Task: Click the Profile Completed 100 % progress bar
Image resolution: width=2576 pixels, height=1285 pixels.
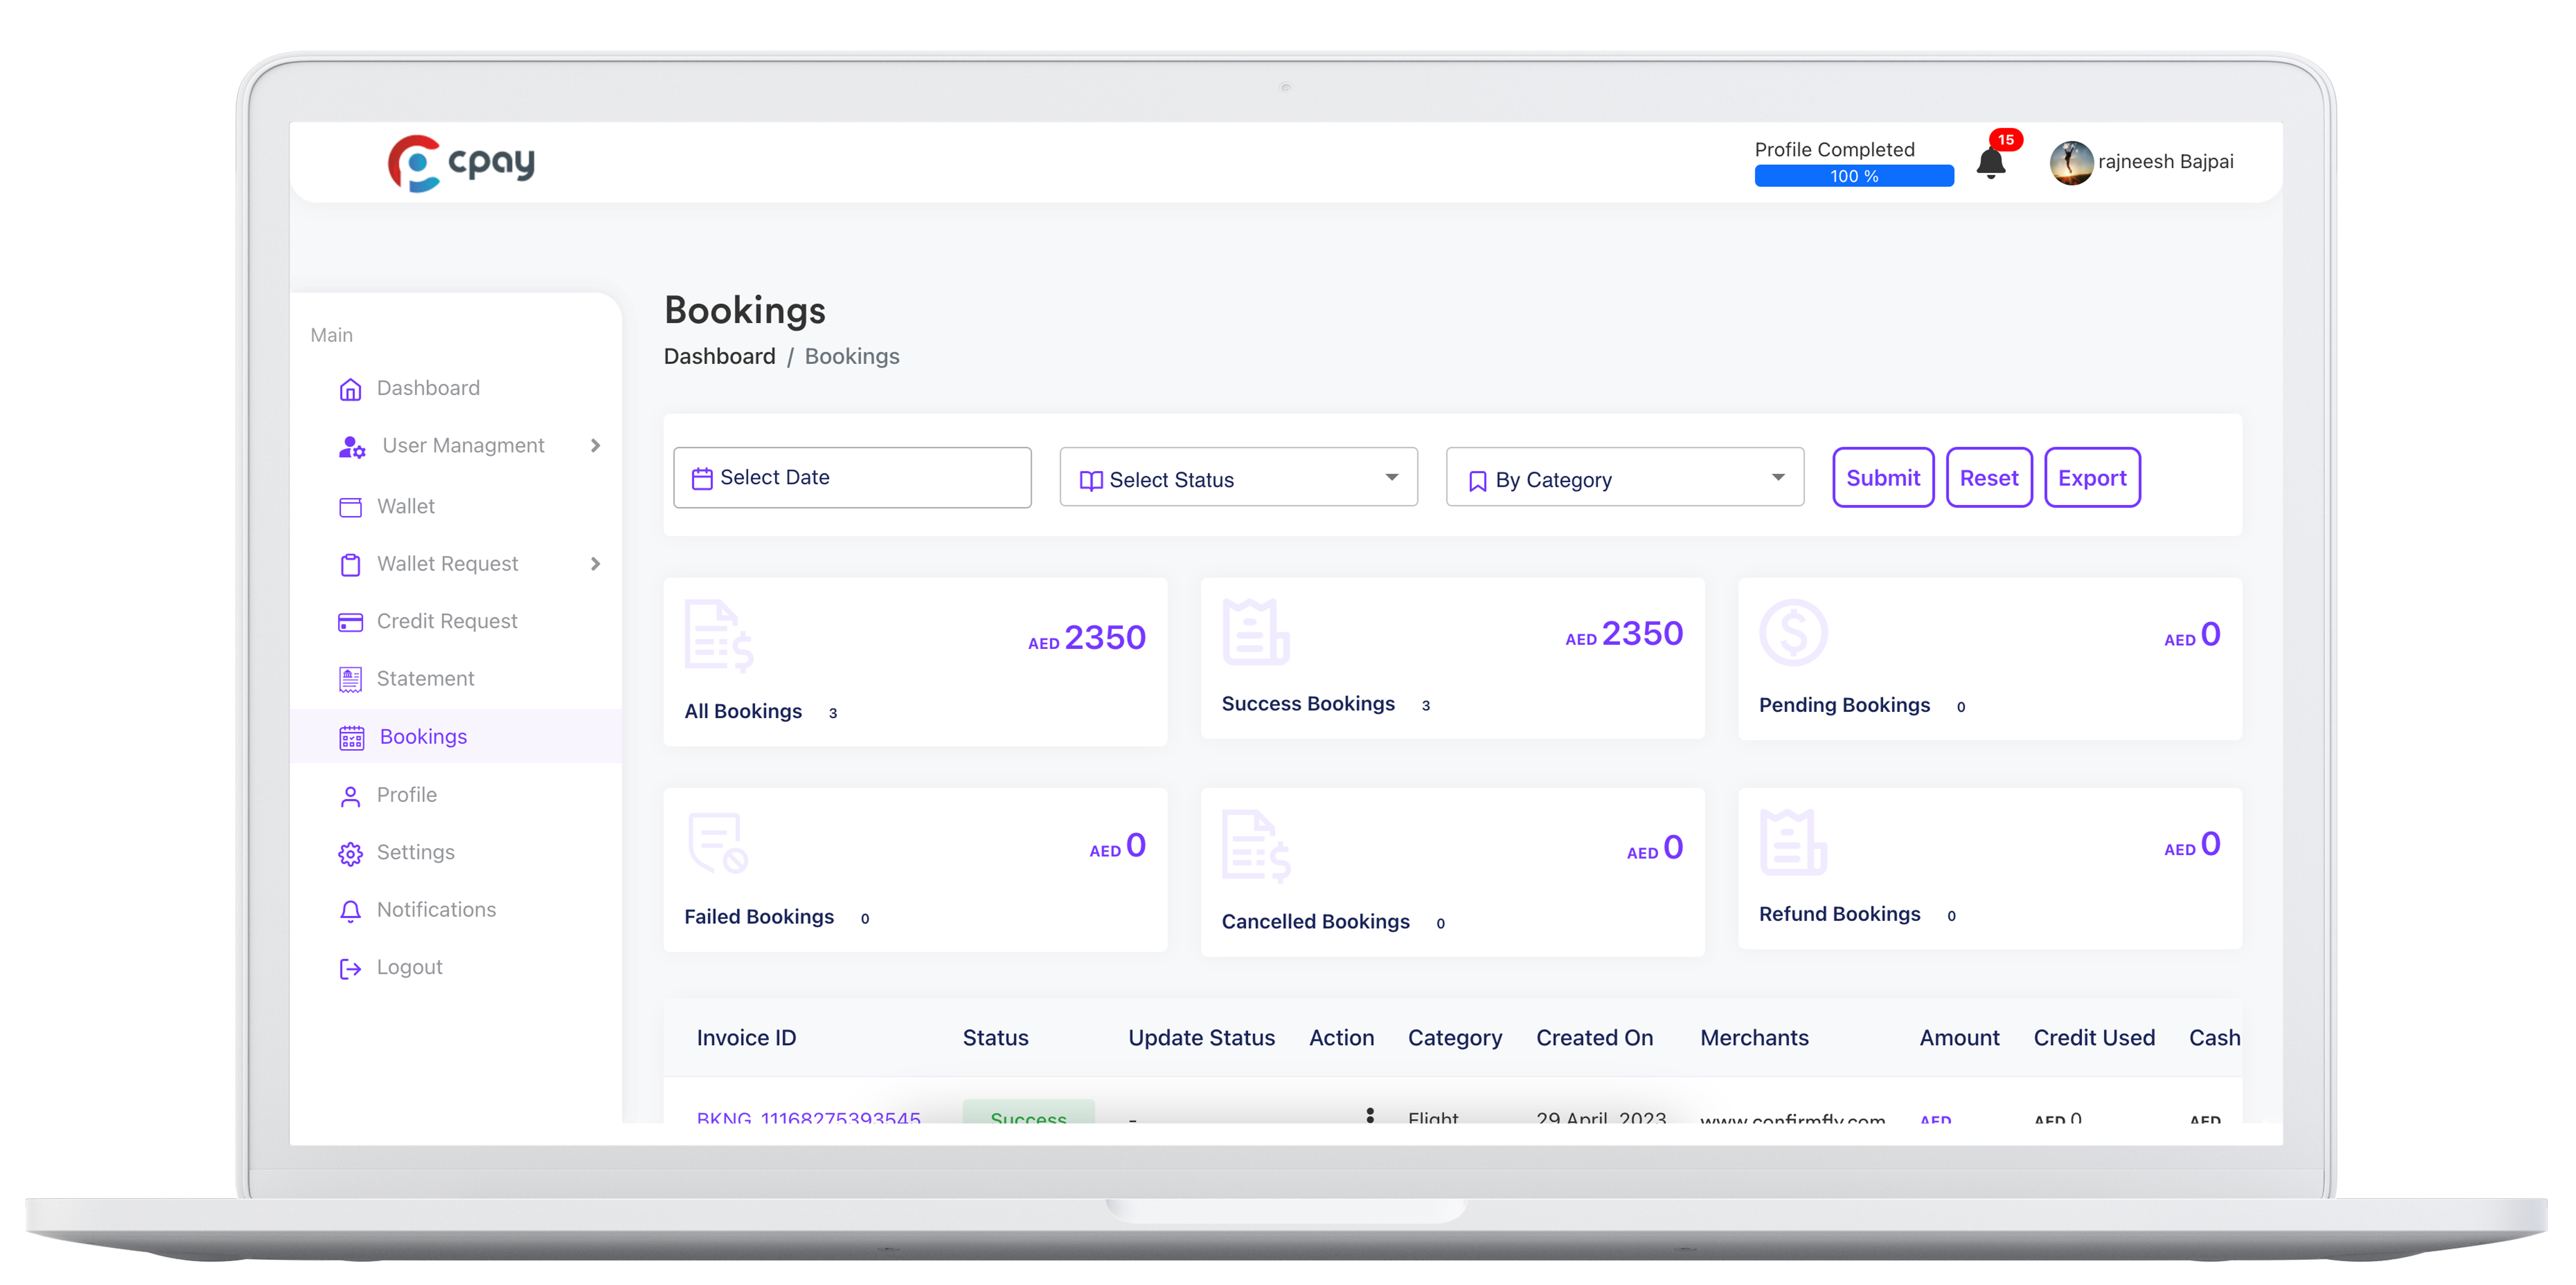Action: click(x=1854, y=177)
